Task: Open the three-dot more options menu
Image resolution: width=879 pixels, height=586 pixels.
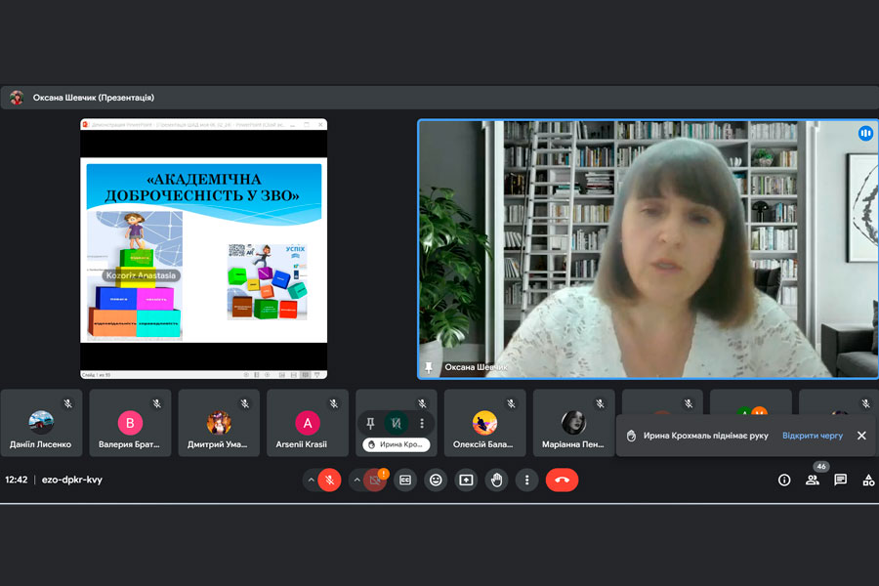Action: [x=527, y=480]
